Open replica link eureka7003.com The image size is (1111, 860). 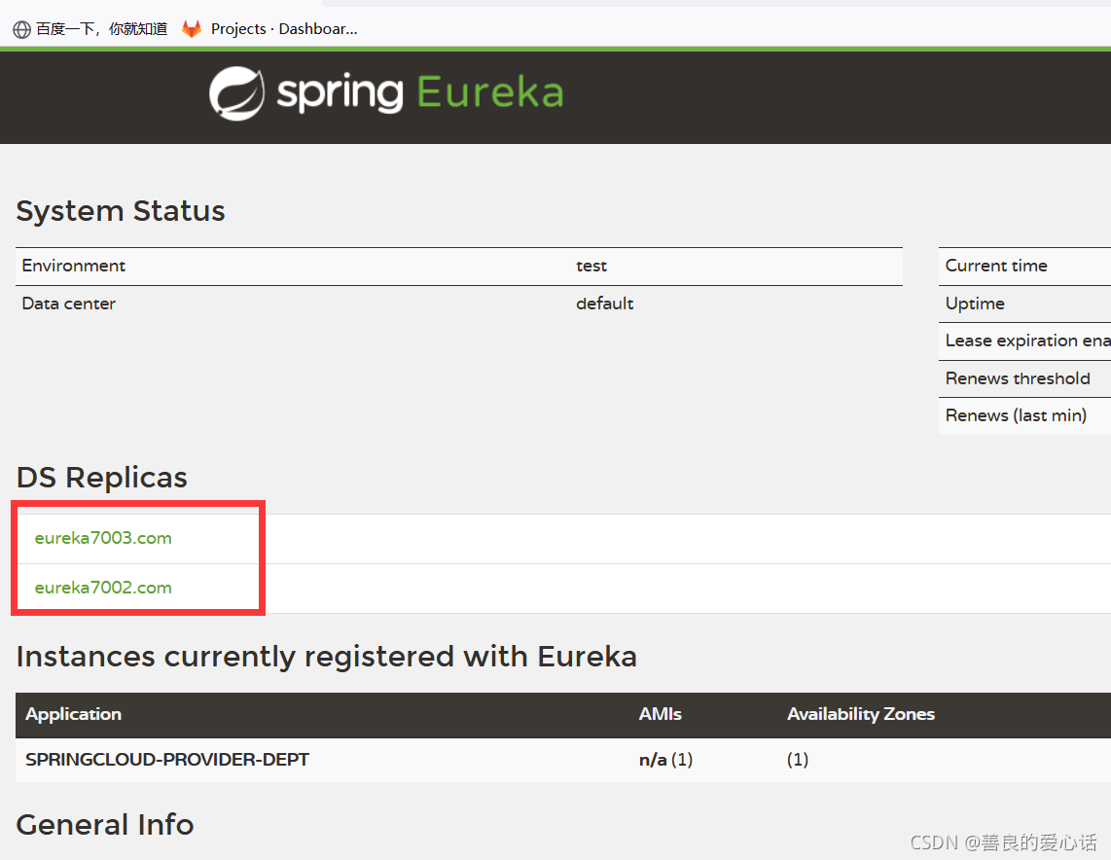pos(103,538)
